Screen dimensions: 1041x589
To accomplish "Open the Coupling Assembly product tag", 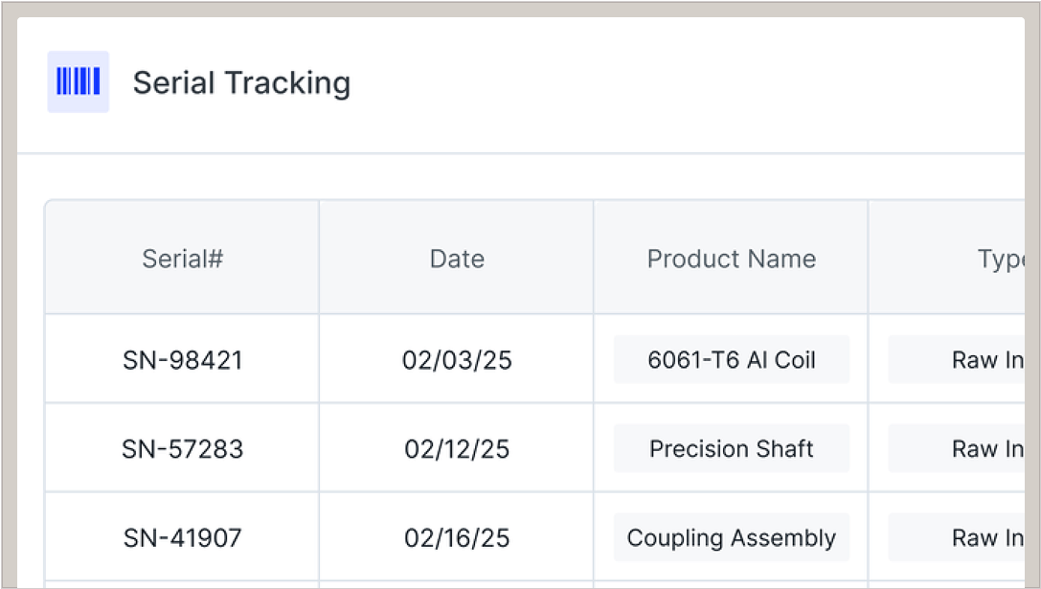I will [732, 538].
